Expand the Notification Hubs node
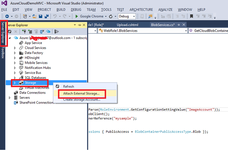This screenshot has width=228, height=151. tap(15, 68)
